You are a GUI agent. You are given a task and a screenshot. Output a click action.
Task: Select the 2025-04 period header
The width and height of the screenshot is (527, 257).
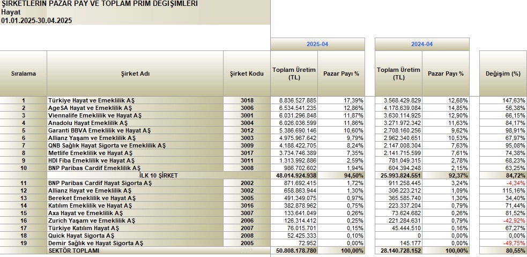point(317,44)
